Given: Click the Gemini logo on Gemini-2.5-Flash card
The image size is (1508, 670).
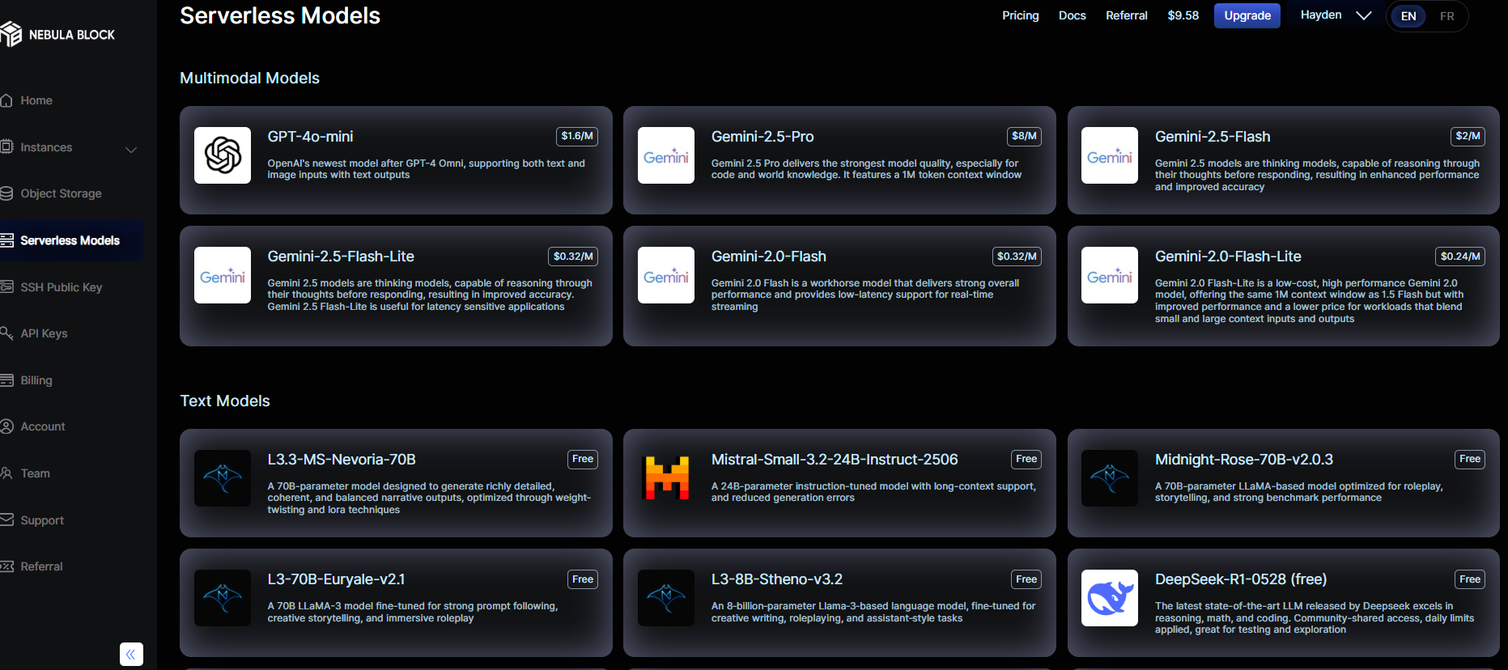Looking at the screenshot, I should click(1110, 155).
